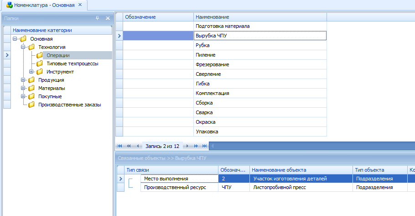Select row Пиление
Viewport: 415px width, 216px height.
click(225, 55)
